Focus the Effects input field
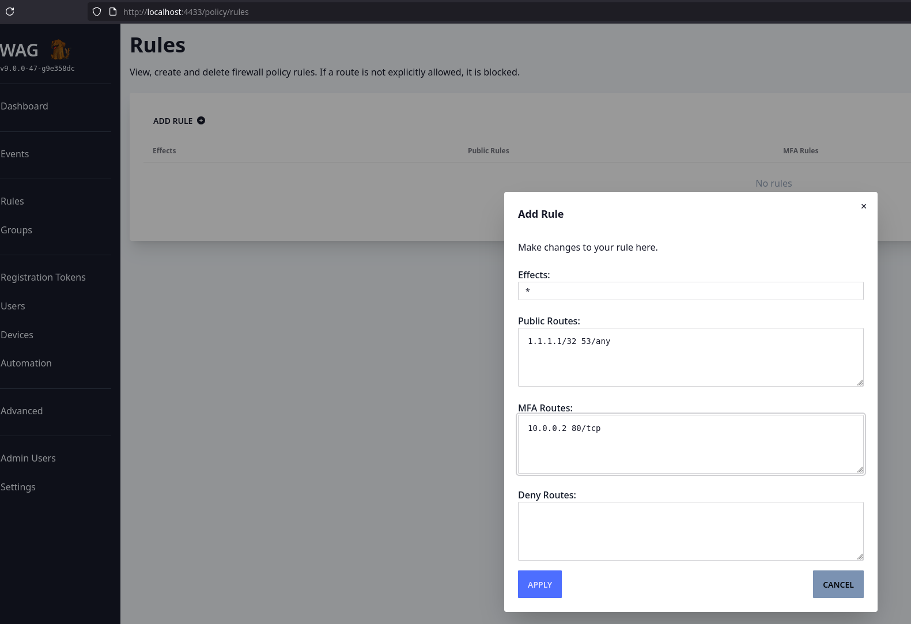 690,291
